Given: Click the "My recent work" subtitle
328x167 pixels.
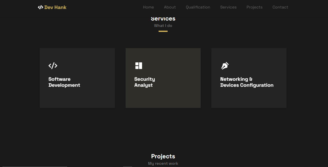Looking at the screenshot, I should pos(163,164).
